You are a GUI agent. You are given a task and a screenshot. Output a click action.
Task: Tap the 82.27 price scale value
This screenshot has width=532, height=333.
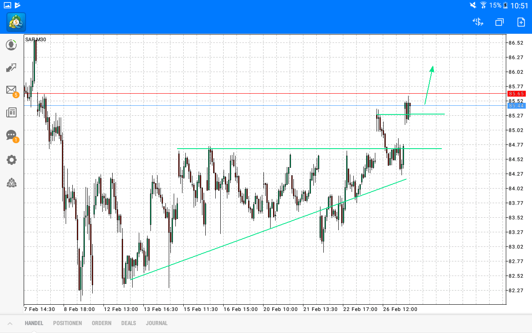click(516, 291)
